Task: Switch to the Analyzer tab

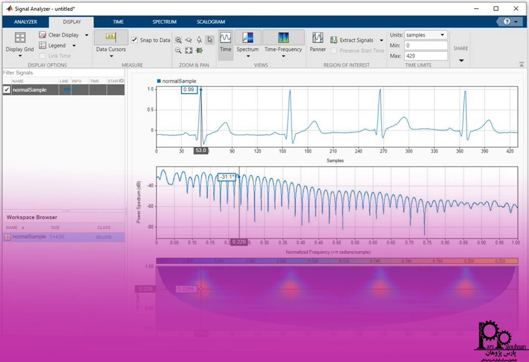Action: click(26, 22)
